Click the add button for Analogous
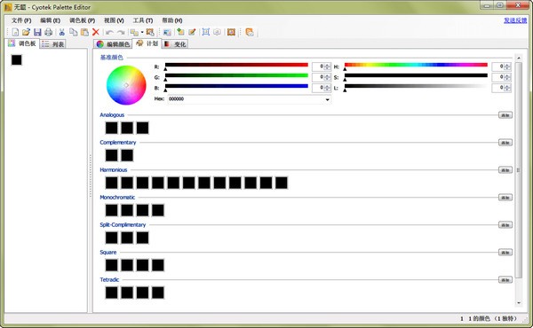The image size is (533, 328). 505,115
